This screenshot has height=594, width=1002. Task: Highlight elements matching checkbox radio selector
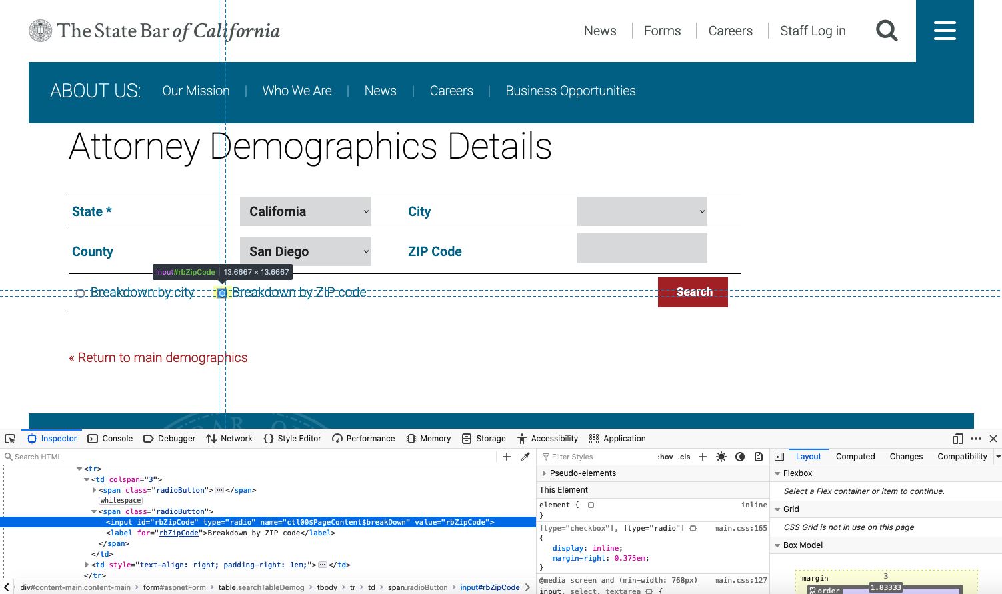click(x=693, y=528)
